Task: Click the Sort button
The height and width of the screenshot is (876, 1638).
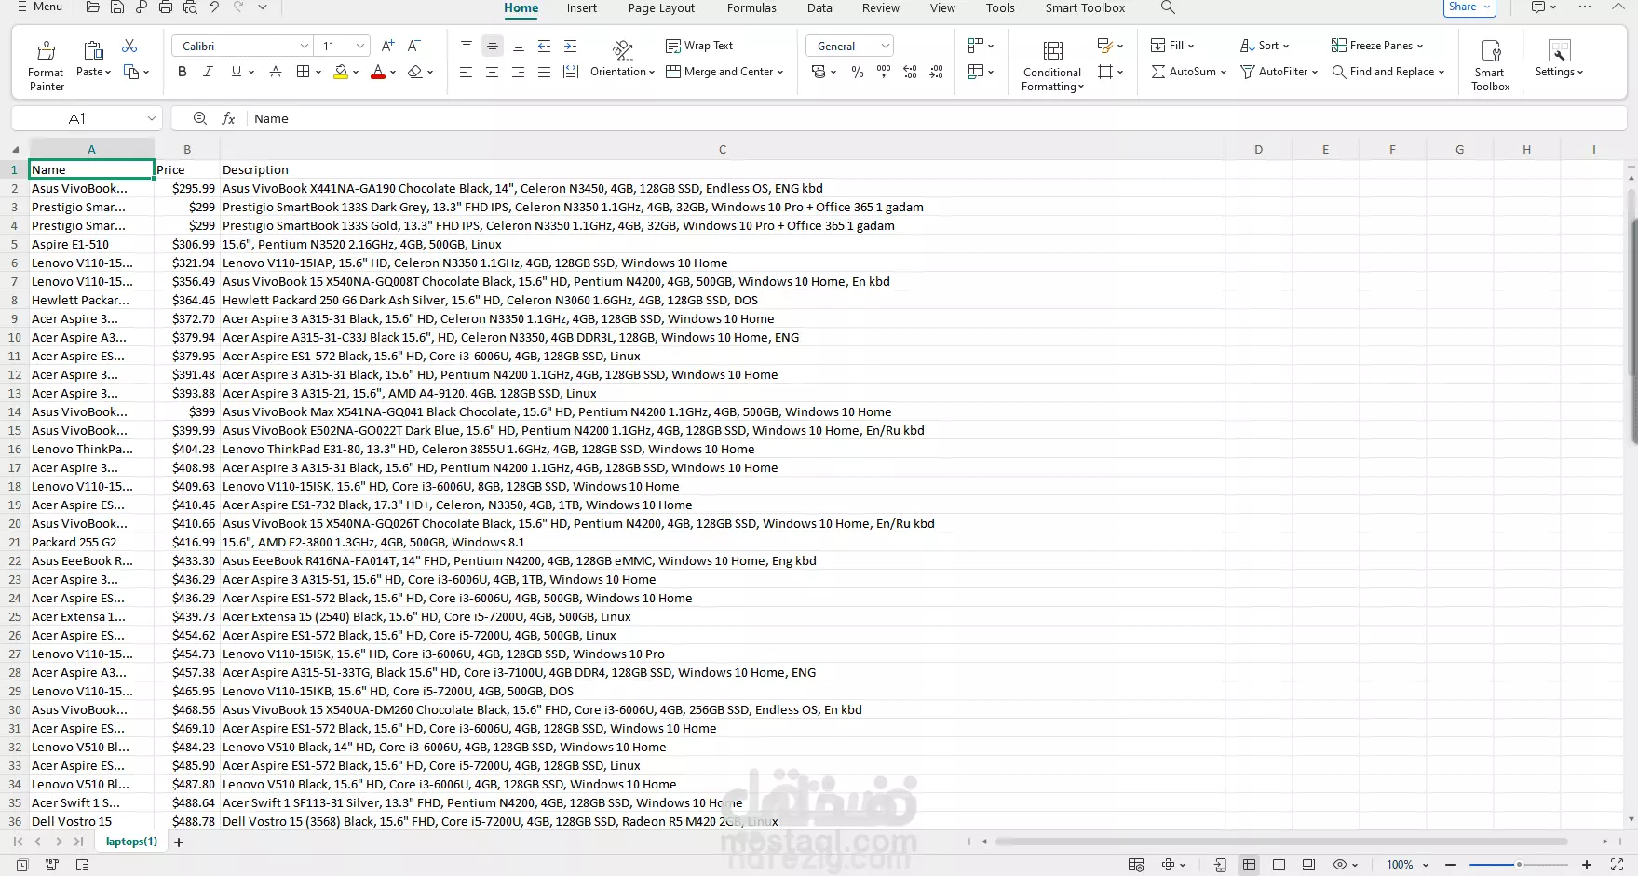Action: pos(1264,46)
